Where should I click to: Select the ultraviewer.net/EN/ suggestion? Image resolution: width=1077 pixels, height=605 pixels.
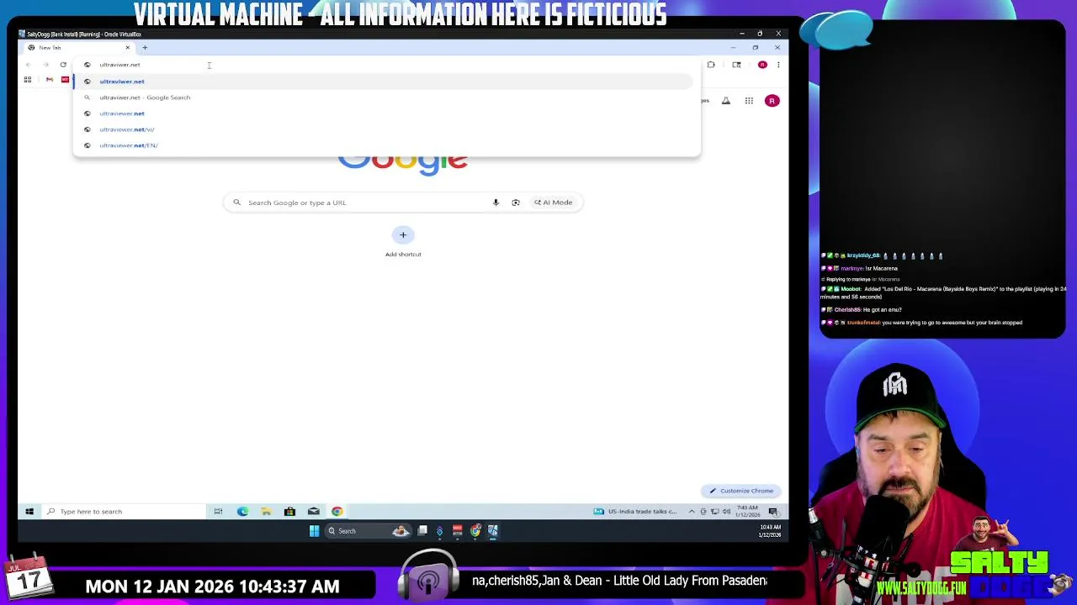pyautogui.click(x=383, y=145)
